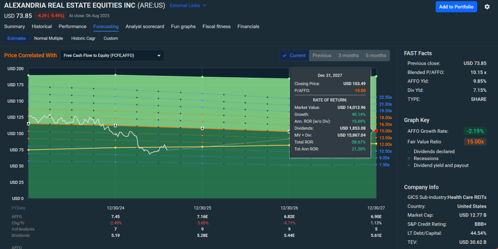Select the Normal Multiple sub-tab
This screenshot has width=498, height=249.
coord(48,38)
